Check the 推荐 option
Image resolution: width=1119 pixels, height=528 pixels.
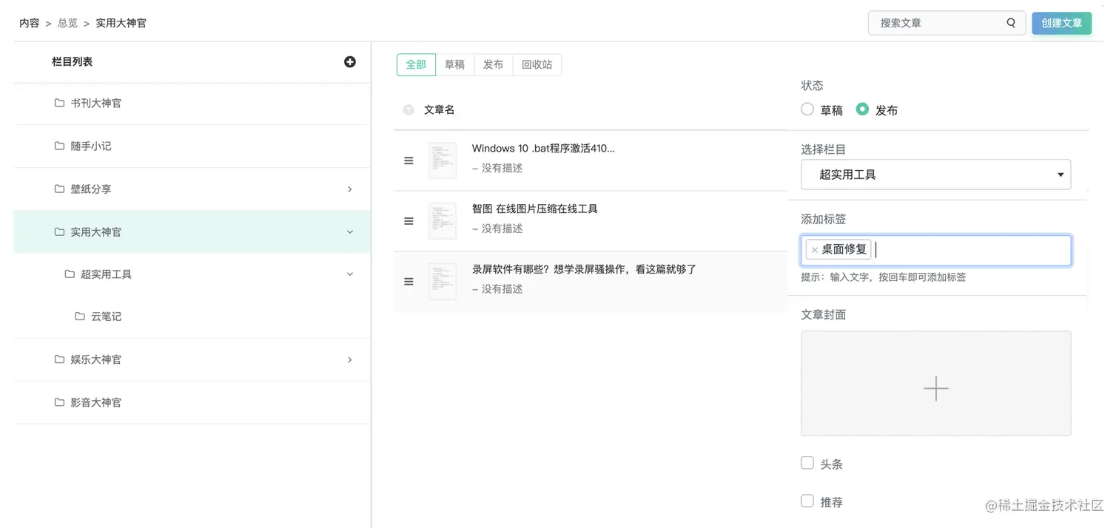pos(807,501)
